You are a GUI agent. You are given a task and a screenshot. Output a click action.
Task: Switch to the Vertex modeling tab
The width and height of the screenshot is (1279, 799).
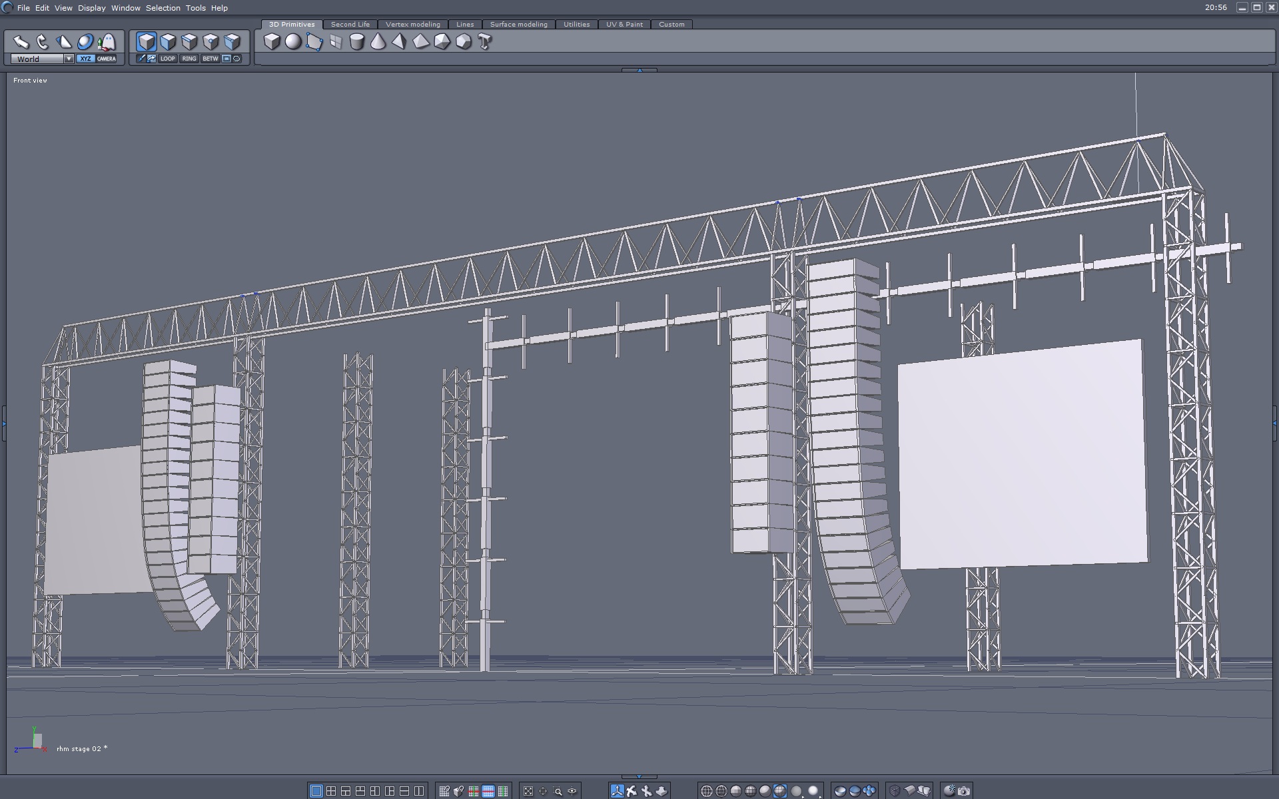pyautogui.click(x=412, y=24)
